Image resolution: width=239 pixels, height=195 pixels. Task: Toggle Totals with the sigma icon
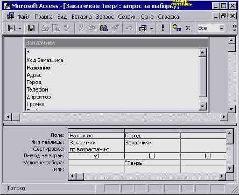188,28
